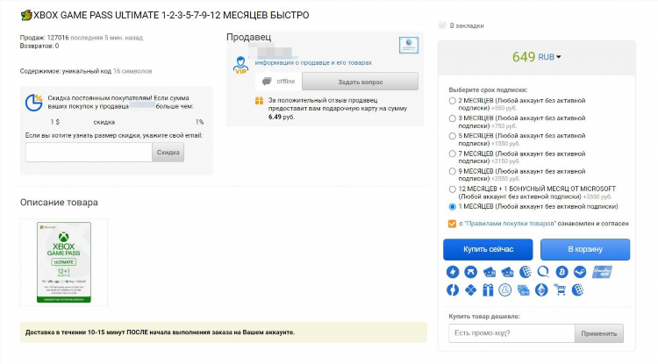Click the round icon right of the lightning bolt
The width and height of the screenshot is (658, 364).
470,272
